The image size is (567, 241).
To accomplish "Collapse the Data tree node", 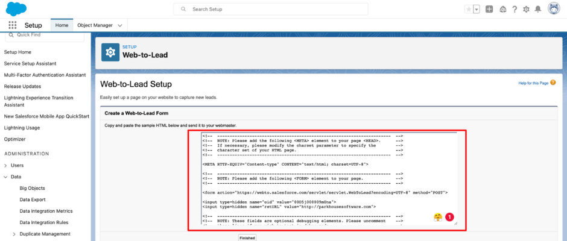I will 5,177.
